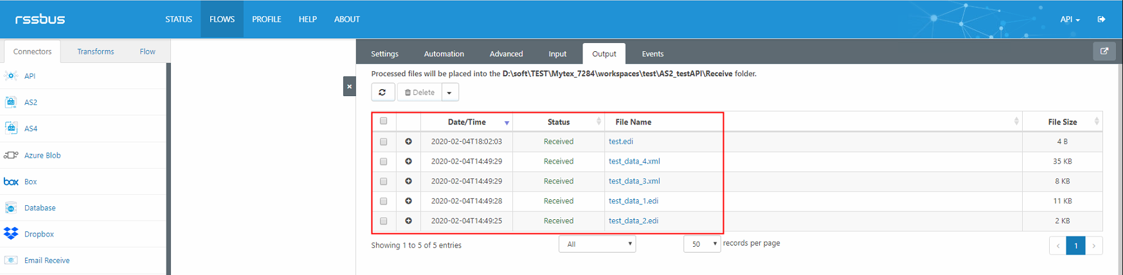Open the All filter dropdown
This screenshot has width=1123, height=275.
pos(597,244)
